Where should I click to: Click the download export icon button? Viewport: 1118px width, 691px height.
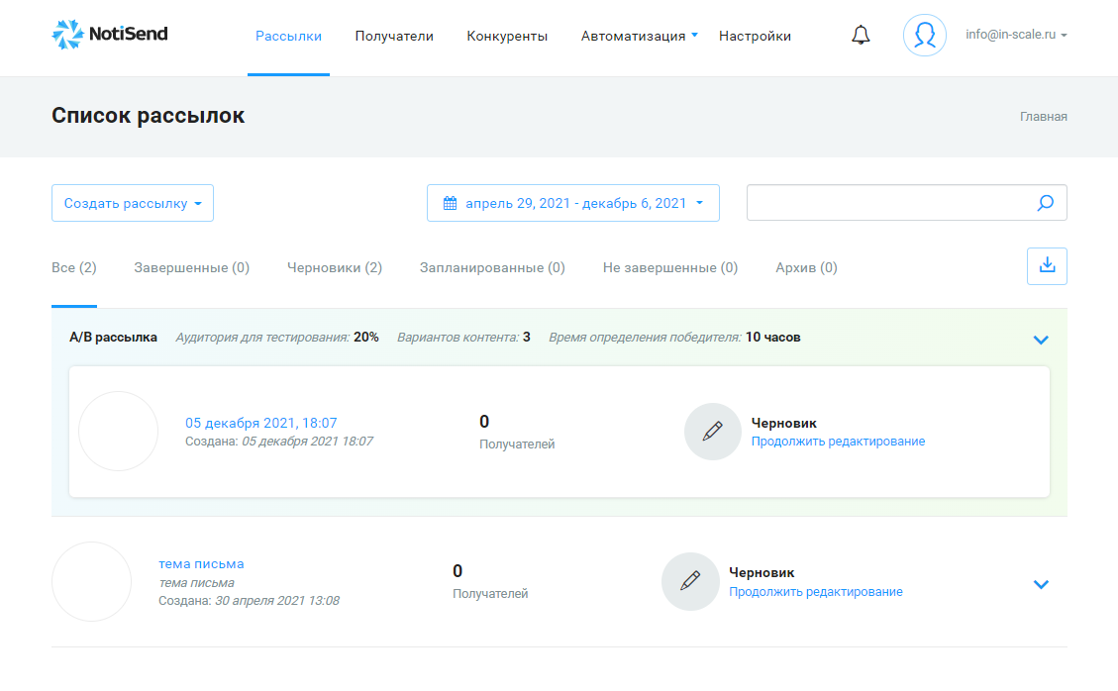(1047, 266)
